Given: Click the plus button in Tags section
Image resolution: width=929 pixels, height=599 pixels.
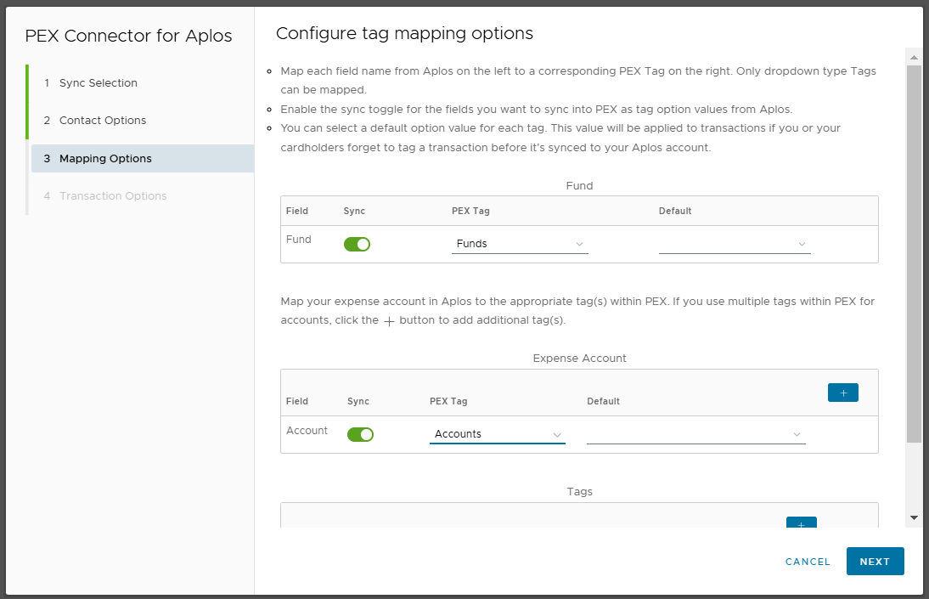Looking at the screenshot, I should tap(801, 523).
